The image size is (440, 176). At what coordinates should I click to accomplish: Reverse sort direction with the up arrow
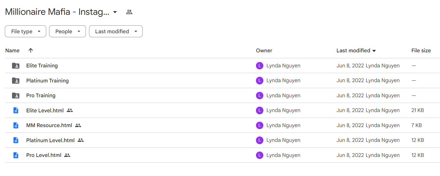(x=31, y=50)
